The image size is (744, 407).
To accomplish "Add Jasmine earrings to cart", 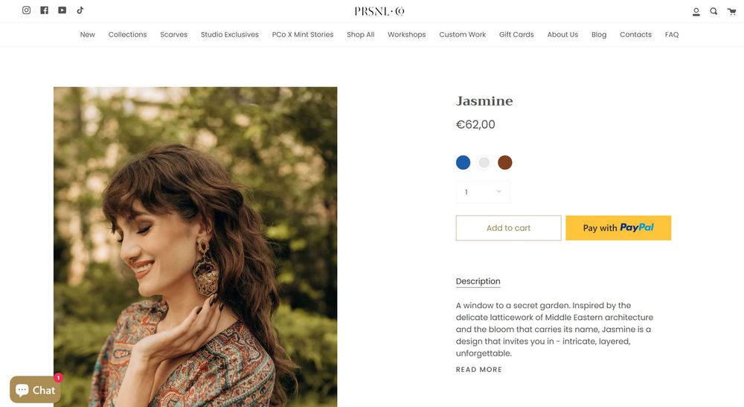I will point(508,228).
